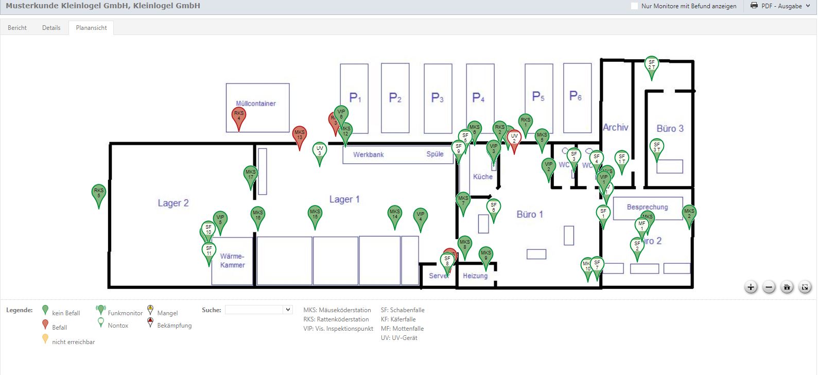This screenshot has width=818, height=375.
Task: Open the SF 2 T marker above Büro 3
Action: pyautogui.click(x=652, y=65)
